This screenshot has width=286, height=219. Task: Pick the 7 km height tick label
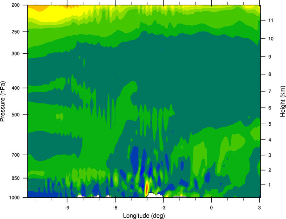[x=270, y=91]
